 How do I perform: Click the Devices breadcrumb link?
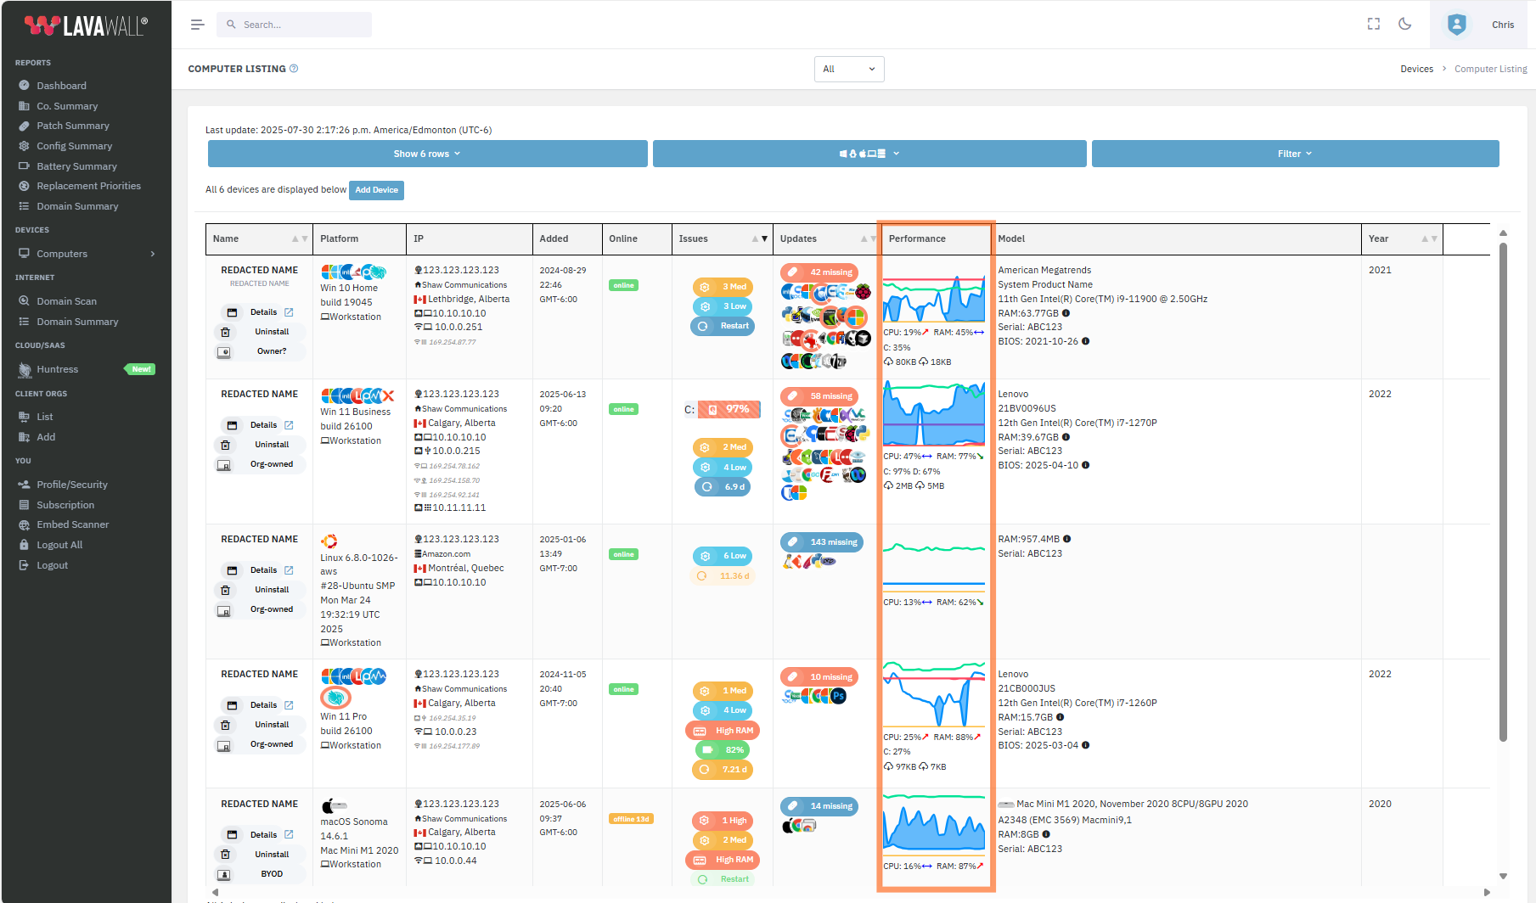pyautogui.click(x=1416, y=70)
